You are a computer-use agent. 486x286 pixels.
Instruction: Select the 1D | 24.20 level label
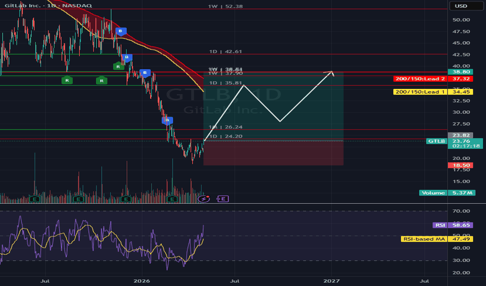point(225,136)
